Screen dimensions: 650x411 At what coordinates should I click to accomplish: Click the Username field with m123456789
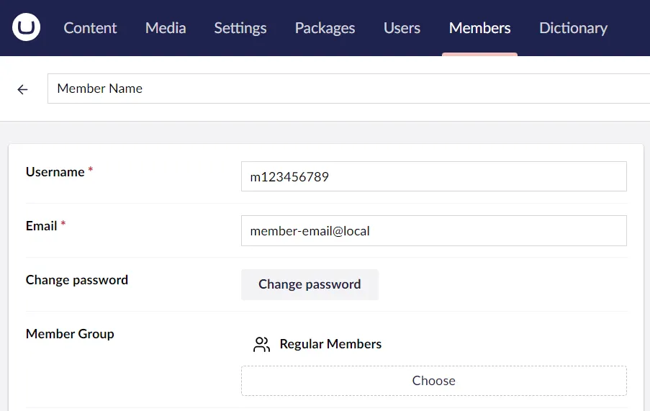pos(433,176)
